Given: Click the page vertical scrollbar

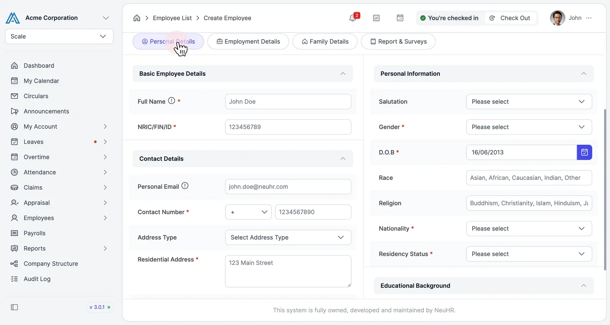Looking at the screenshot, I should (x=605, y=190).
